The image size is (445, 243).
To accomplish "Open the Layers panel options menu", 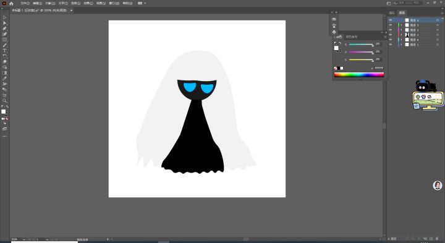I will point(442,13).
